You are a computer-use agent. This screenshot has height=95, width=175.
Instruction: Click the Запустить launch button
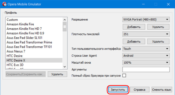[x=118, y=90]
